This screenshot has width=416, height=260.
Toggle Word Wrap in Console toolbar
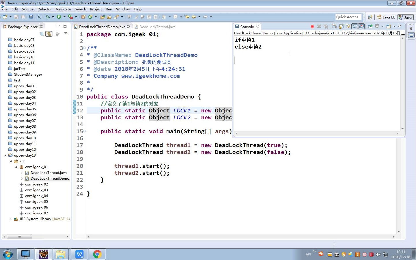point(348,26)
